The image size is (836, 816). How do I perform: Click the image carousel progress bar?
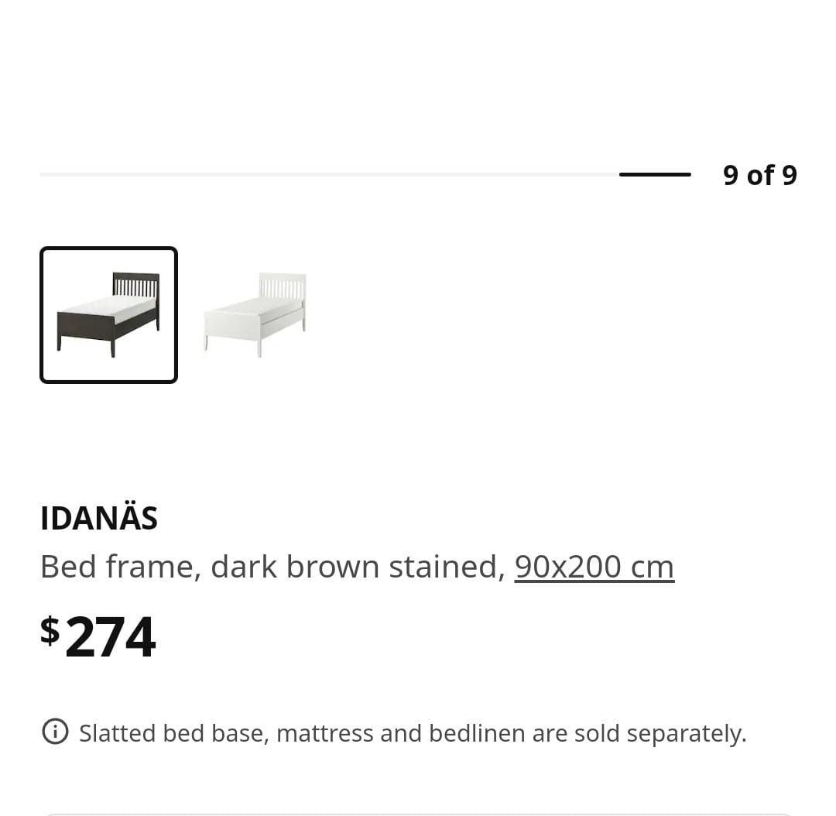364,174
